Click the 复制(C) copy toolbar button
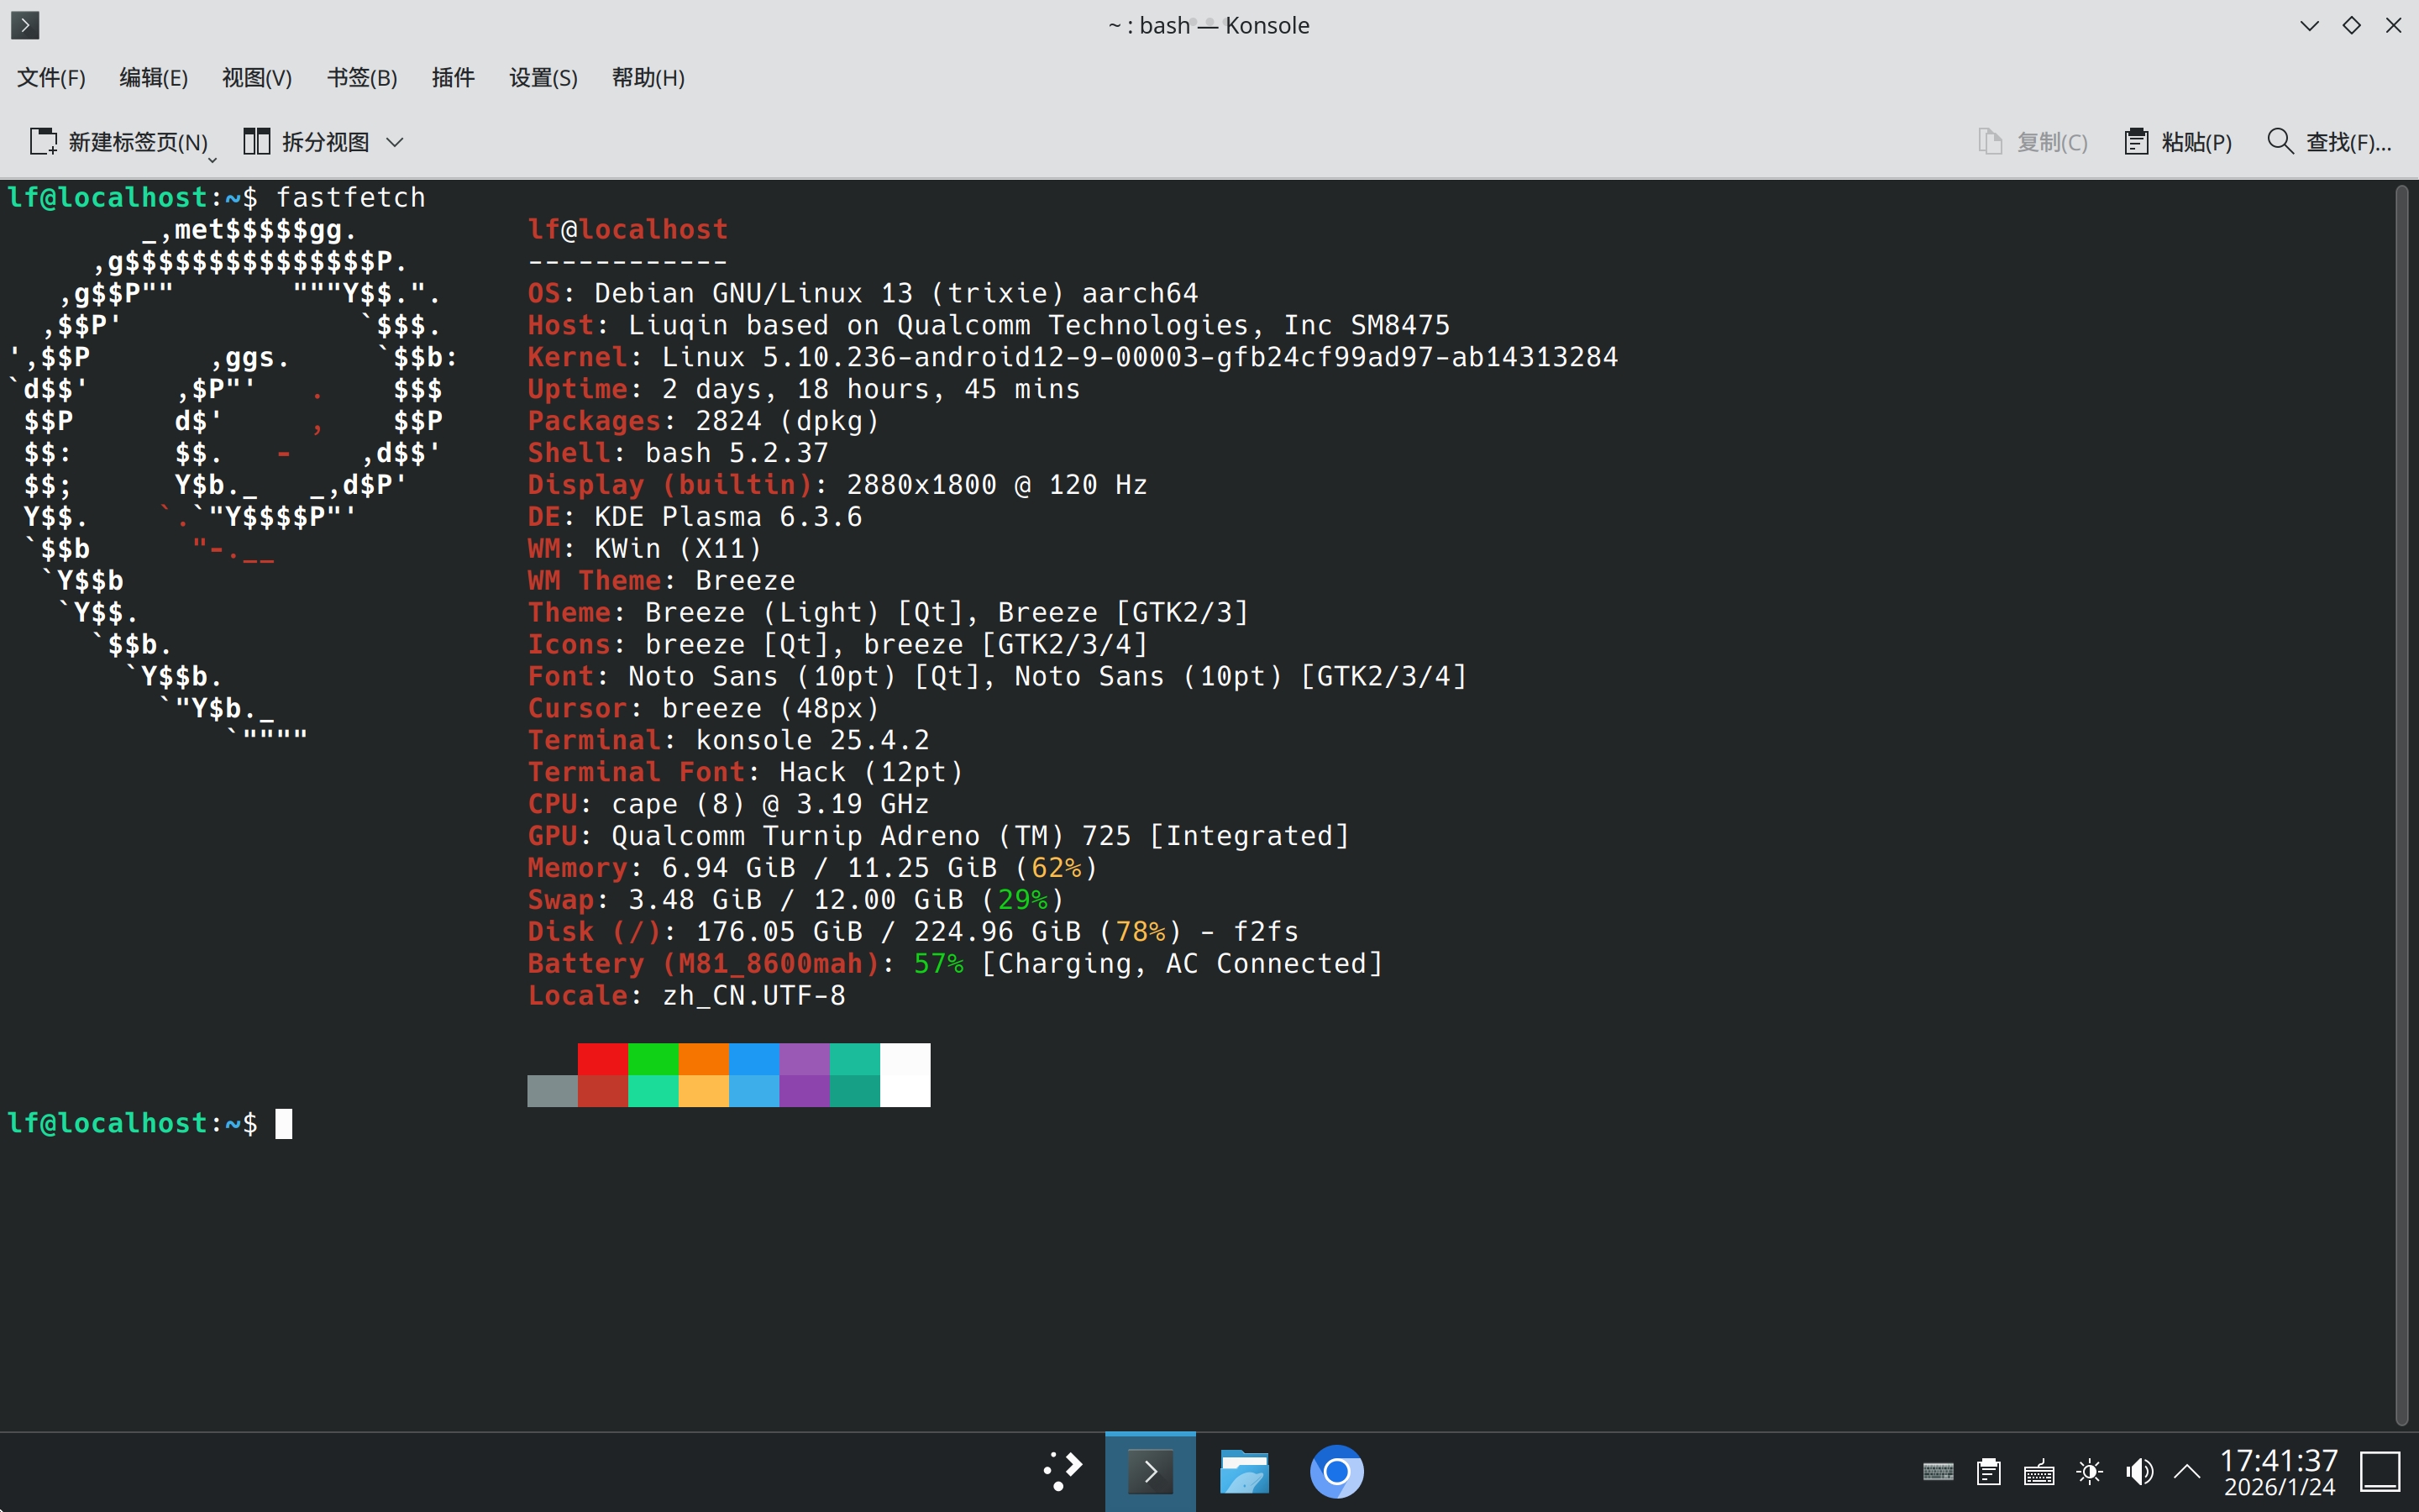Image resolution: width=2419 pixels, height=1512 pixels. tap(2033, 142)
